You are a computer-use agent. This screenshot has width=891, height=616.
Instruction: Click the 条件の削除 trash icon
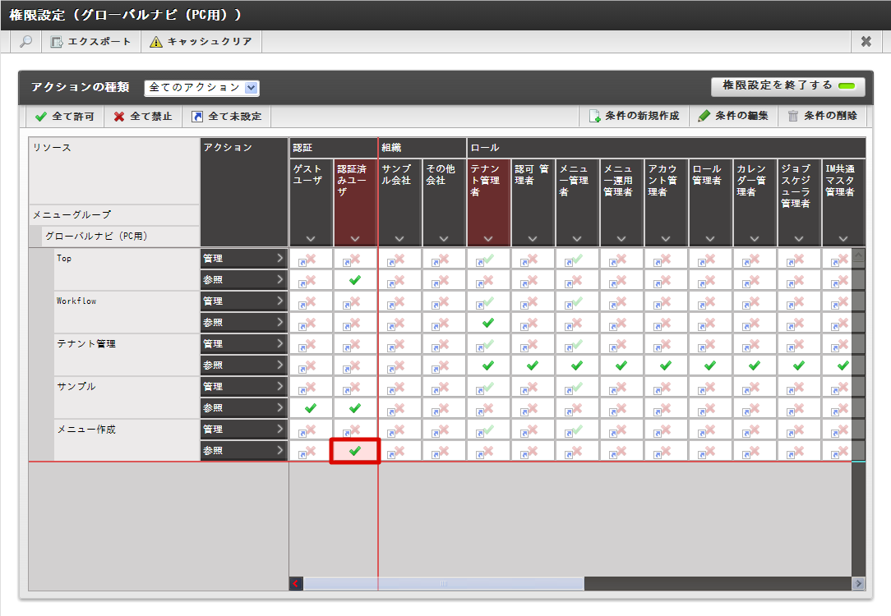[792, 117]
